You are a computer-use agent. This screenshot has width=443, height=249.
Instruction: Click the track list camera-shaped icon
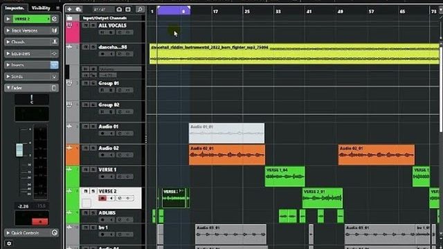click(x=119, y=9)
